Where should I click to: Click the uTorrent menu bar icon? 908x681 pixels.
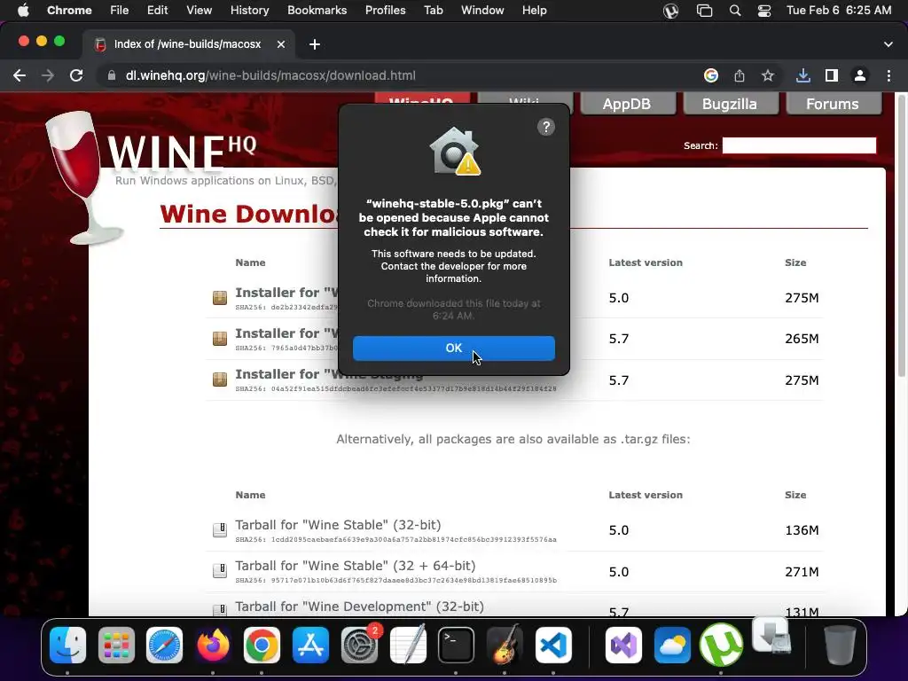click(x=670, y=11)
